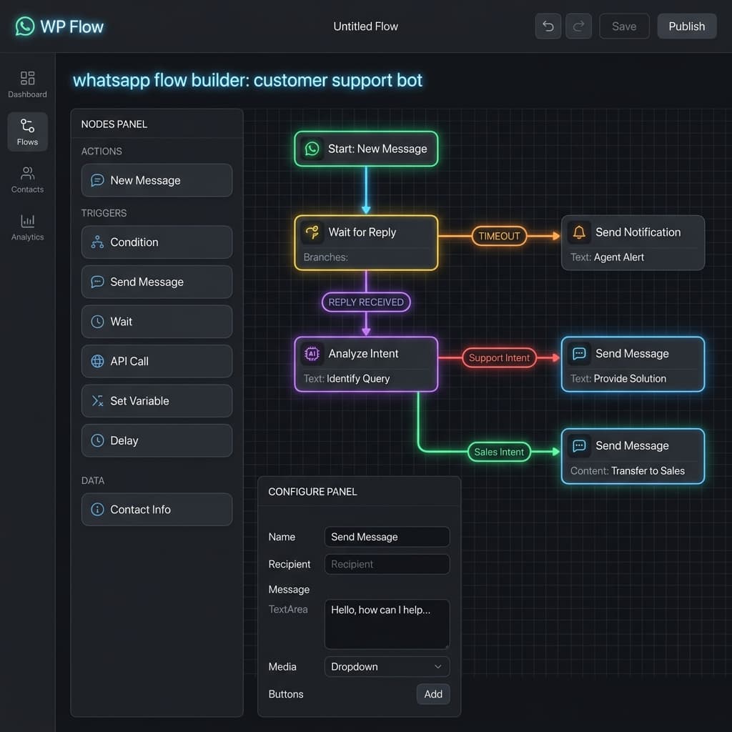Select the API Call node item
Viewport: 732px width, 732px height.
pos(157,361)
